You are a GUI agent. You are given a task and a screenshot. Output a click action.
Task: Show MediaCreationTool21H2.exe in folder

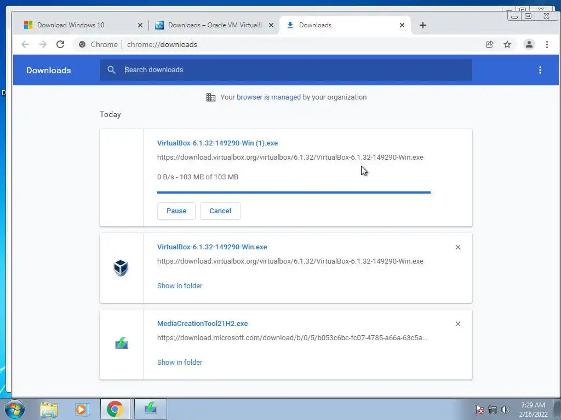(x=180, y=362)
